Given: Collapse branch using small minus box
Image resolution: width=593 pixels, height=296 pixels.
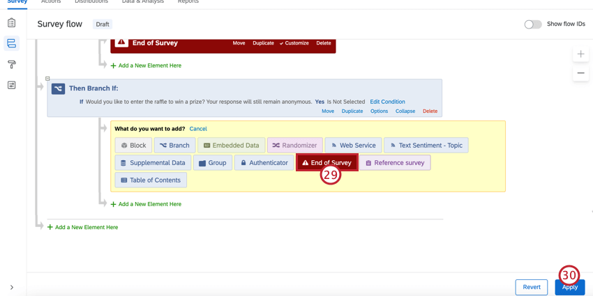Looking at the screenshot, I should click(47, 79).
